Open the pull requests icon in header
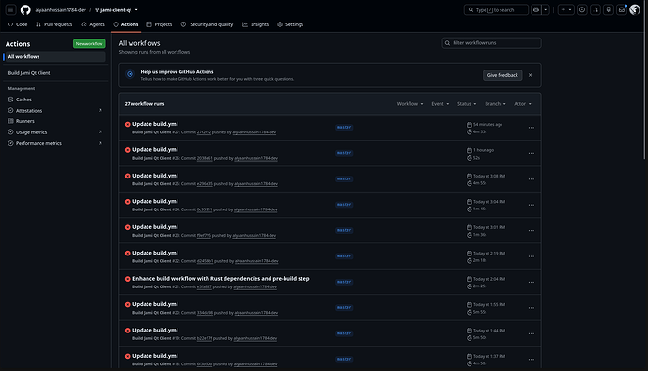Image resolution: width=648 pixels, height=371 pixels. coord(595,9)
